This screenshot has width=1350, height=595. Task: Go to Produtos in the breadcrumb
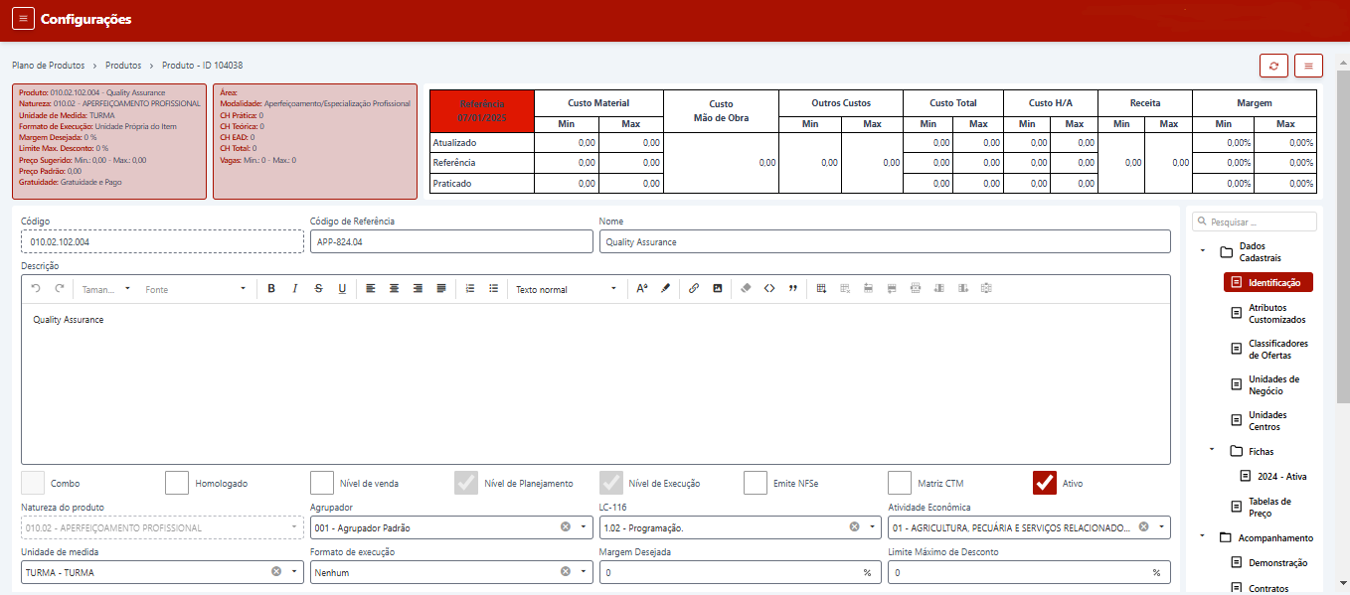click(x=123, y=66)
